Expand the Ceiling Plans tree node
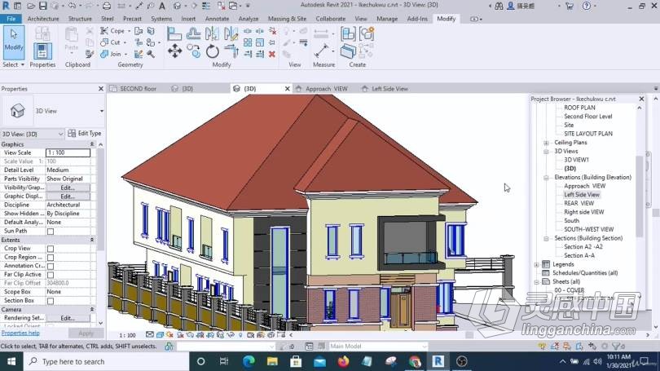Screen dimensions: 660x371 pyautogui.click(x=546, y=143)
